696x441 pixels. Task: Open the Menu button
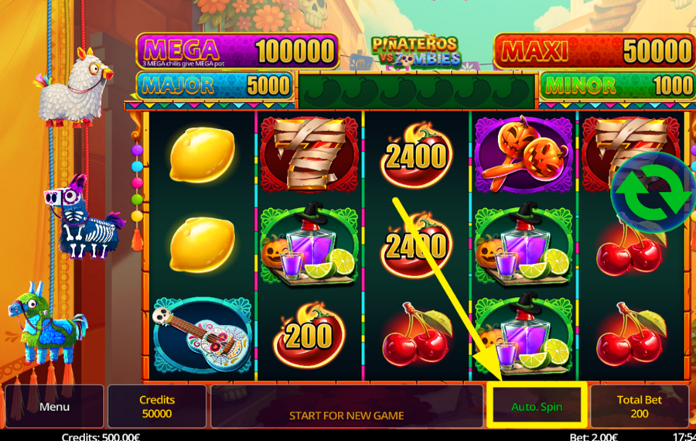pos(54,406)
